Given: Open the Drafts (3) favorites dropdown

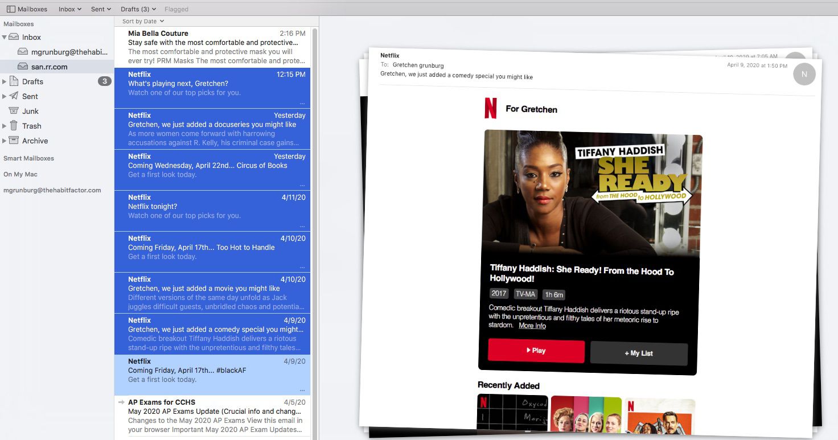Looking at the screenshot, I should tap(138, 9).
